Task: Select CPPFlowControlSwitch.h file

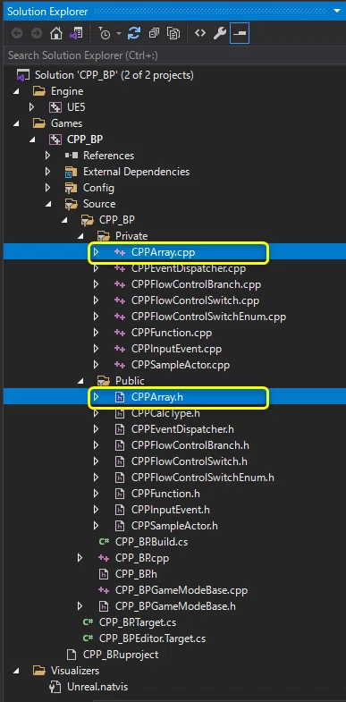Action: coord(190,462)
